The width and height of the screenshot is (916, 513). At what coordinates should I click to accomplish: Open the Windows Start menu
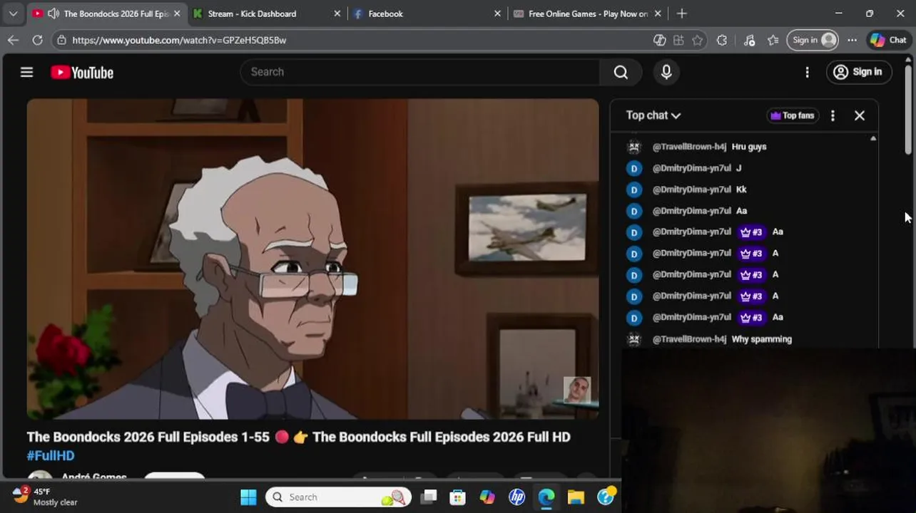[x=248, y=497]
